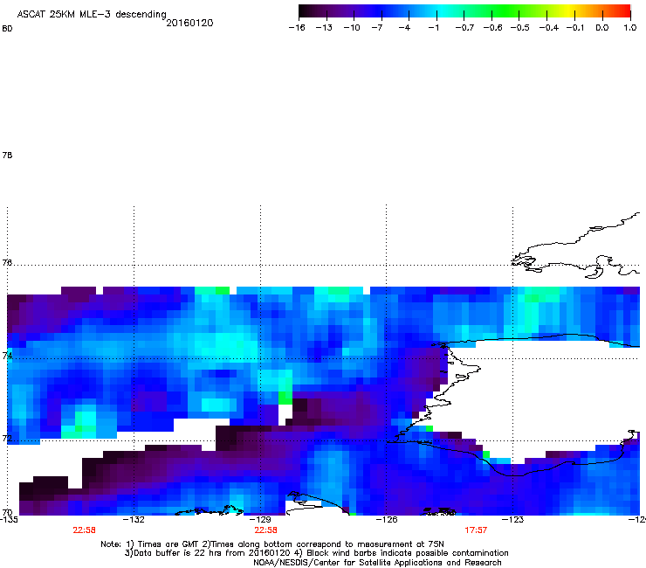Click the longitude -129 axis label
This screenshot has width=646, height=568.
pos(260,519)
